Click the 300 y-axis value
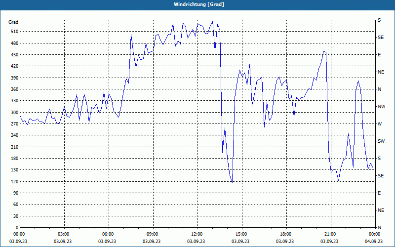 (14, 113)
